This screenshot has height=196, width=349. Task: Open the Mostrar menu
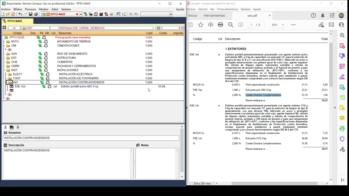pos(44,9)
